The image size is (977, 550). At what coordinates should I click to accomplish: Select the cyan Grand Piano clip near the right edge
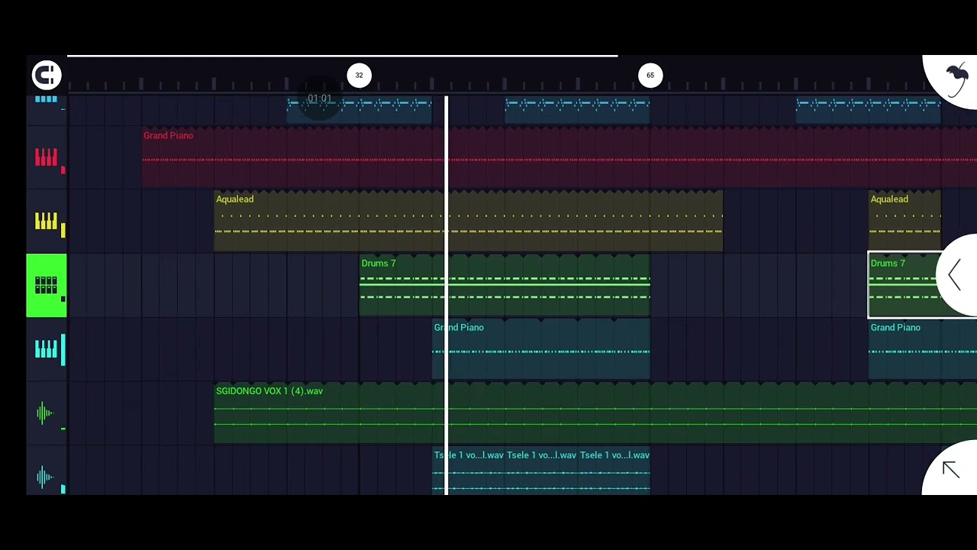[923, 350]
